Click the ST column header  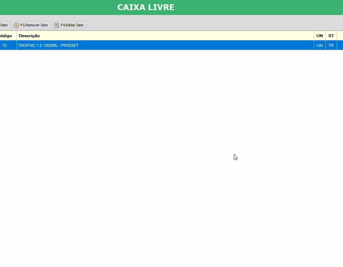tap(331, 35)
